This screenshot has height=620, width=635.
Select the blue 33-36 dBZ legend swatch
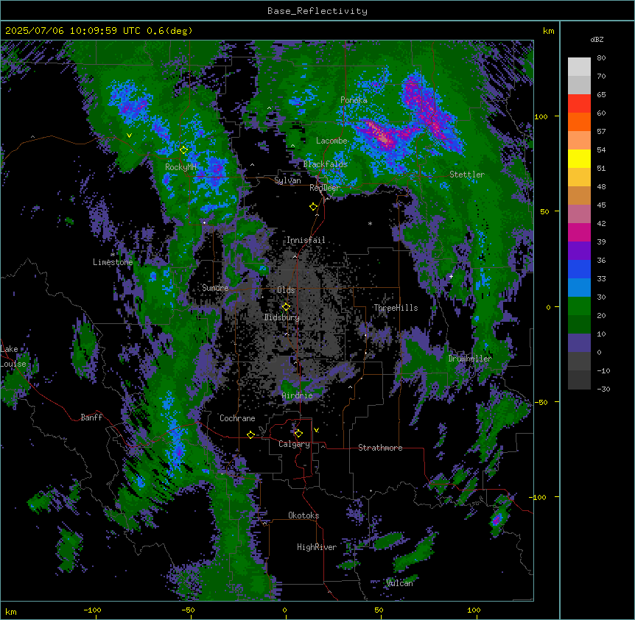[579, 269]
